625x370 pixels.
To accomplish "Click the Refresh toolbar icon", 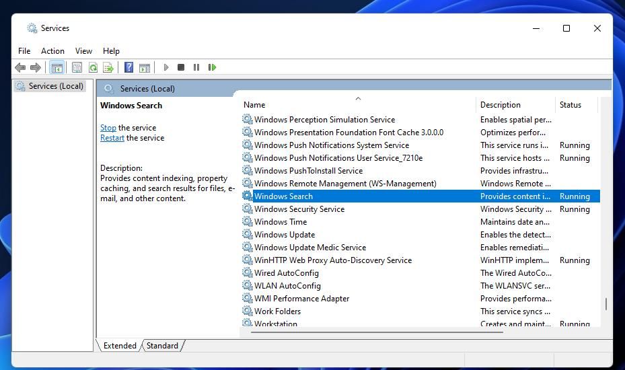I will [x=93, y=67].
